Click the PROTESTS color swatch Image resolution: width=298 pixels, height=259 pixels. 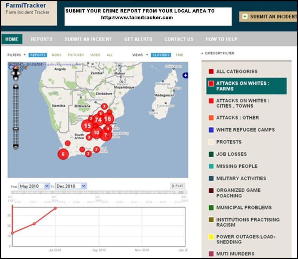click(211, 142)
